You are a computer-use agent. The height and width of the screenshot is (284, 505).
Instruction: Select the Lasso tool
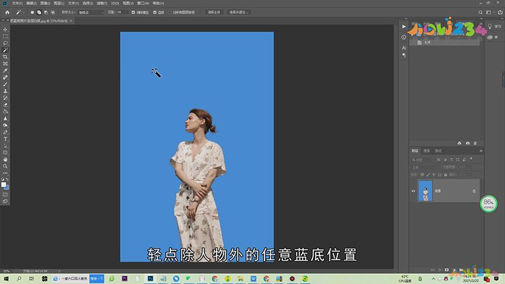[x=5, y=43]
